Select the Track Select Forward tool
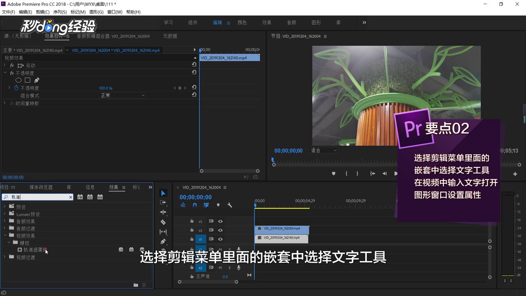Screen dimensions: 526x296 pos(163,203)
